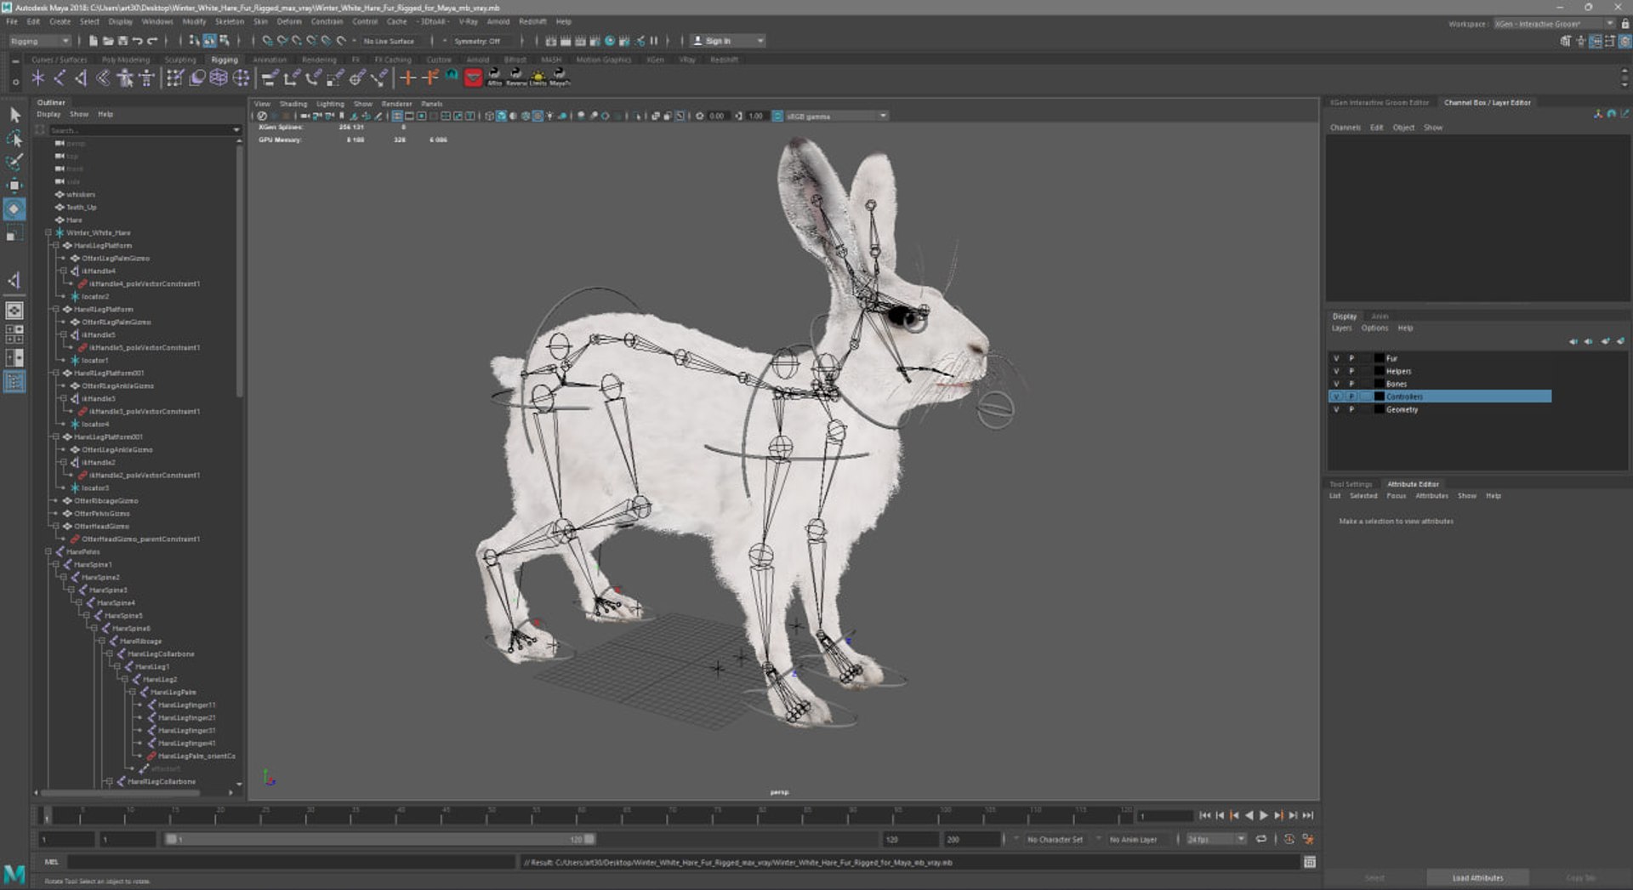Undo last action in status line
1633x890 pixels.
(x=138, y=41)
